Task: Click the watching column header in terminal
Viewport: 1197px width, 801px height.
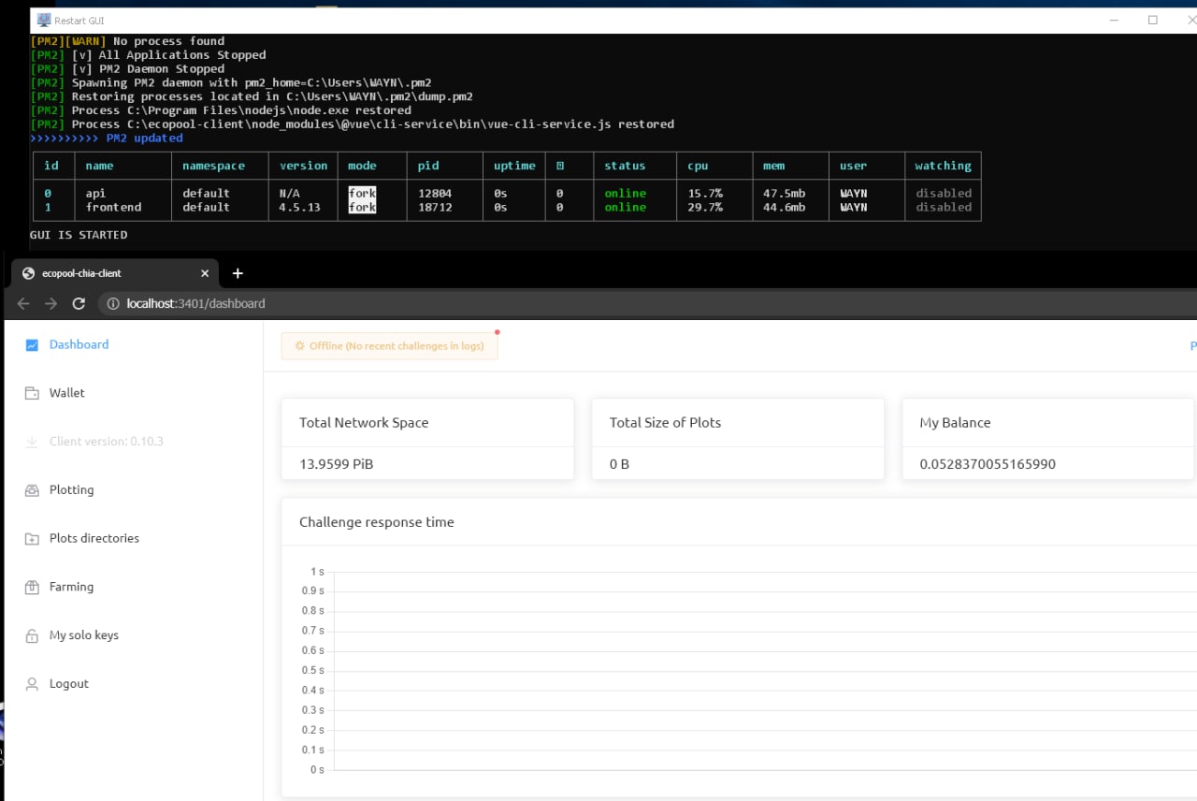Action: coord(943,166)
